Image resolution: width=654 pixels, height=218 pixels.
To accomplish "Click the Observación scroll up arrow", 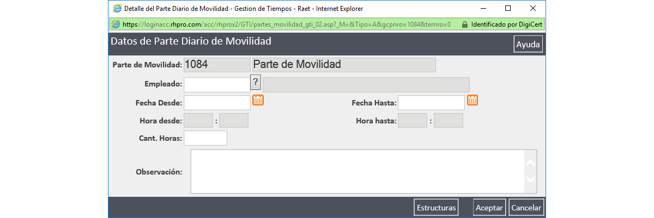I will pyautogui.click(x=531, y=162).
